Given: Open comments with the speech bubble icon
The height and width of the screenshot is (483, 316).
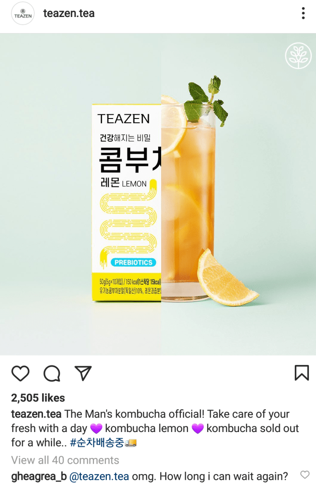Looking at the screenshot, I should [52, 373].
